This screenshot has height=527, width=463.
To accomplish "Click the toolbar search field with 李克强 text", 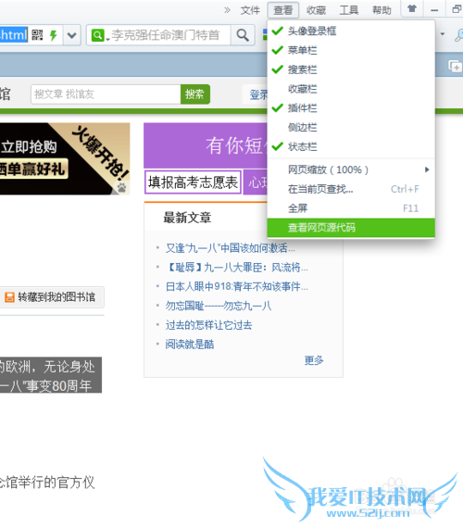I will [x=166, y=35].
